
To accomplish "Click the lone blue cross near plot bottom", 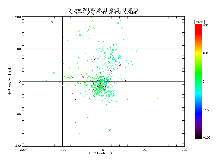I will click(x=110, y=130).
